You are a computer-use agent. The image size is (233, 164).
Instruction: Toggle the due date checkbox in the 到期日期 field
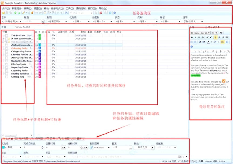[x=92, y=148]
